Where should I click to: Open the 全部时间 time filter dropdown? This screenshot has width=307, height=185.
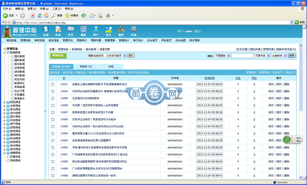[x=279, y=56]
